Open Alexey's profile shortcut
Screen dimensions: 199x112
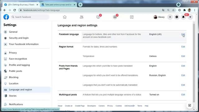[x=159, y=17]
